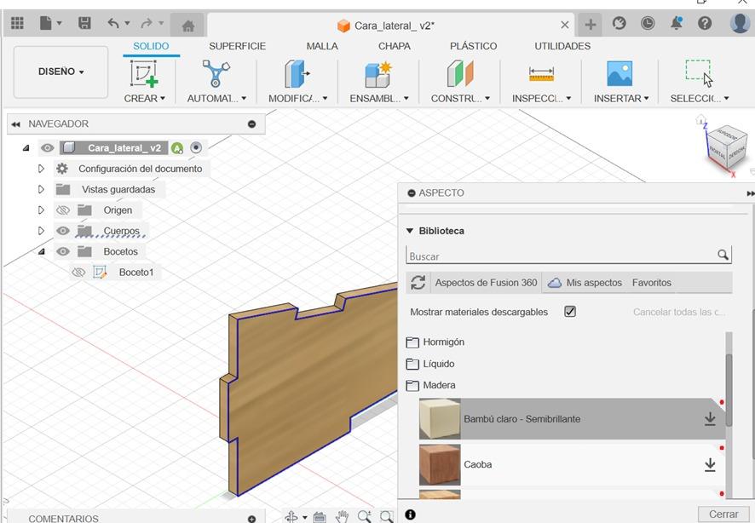Click the Cerrar button
755x523 pixels.
point(723,514)
